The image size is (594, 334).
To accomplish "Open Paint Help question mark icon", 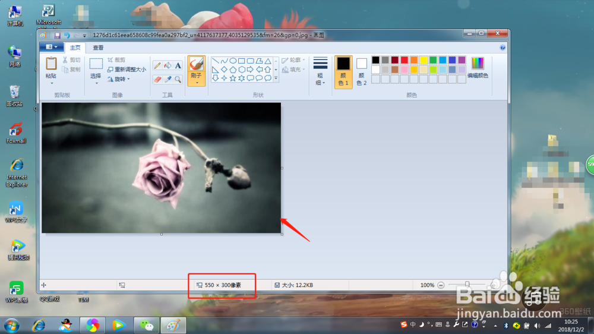I will (x=503, y=48).
